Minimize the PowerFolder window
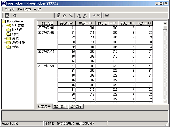The height and width of the screenshot is (127, 170). (157, 3)
